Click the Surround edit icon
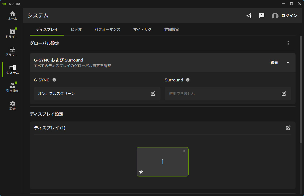The width and height of the screenshot is (304, 196). tap(284, 94)
